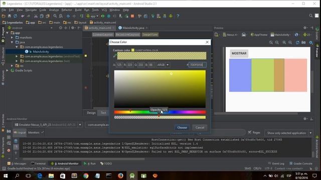Open the app run configuration dropdown
Viewport: 321px width, 180px height.
pos(92,16)
